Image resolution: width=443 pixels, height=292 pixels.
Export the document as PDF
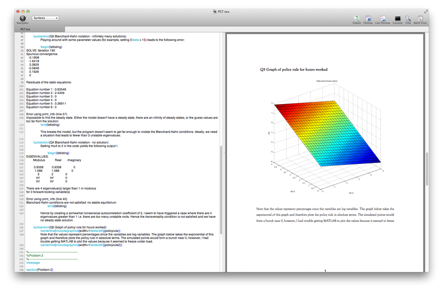click(357, 20)
